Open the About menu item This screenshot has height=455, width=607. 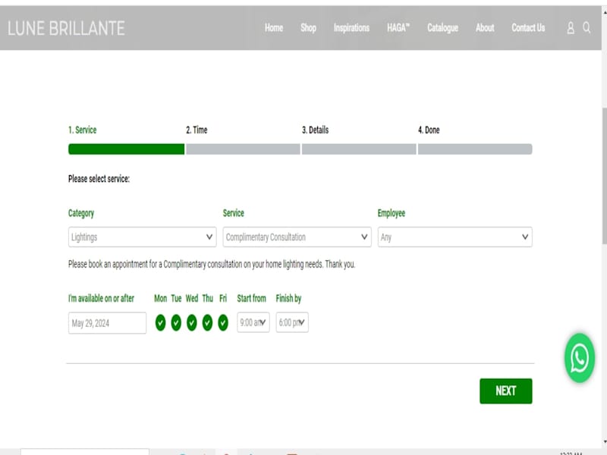tap(485, 28)
